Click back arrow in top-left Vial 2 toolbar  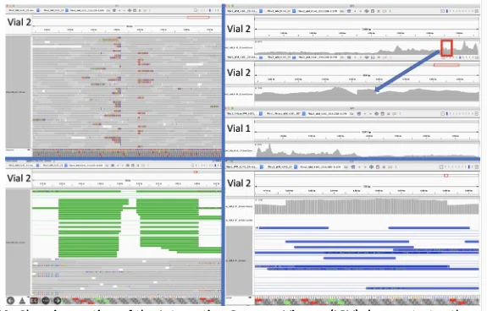point(119,10)
